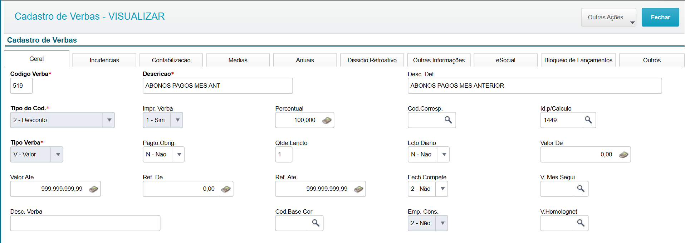Expand Lcto Diario dropdown
The image size is (685, 243).
(x=444, y=155)
